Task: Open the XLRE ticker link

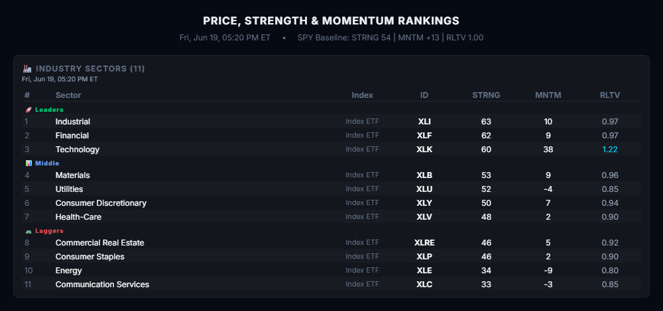Action: tap(424, 243)
